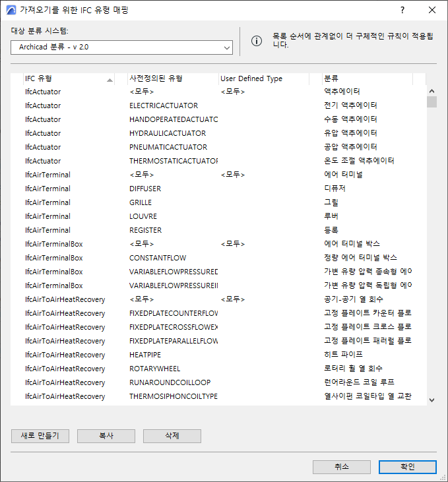
Task: Select the REGISTER cell
Action: tap(145, 230)
